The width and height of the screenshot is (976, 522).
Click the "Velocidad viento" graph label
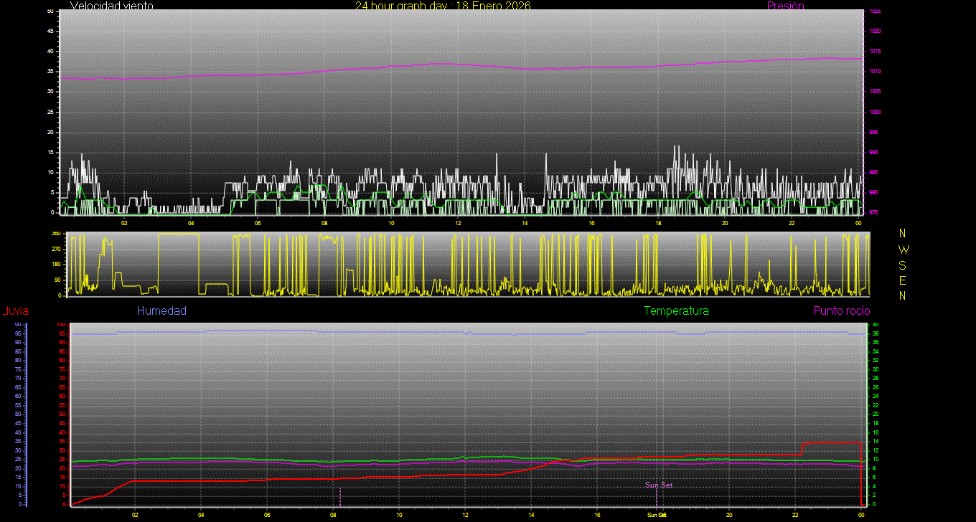tap(111, 6)
